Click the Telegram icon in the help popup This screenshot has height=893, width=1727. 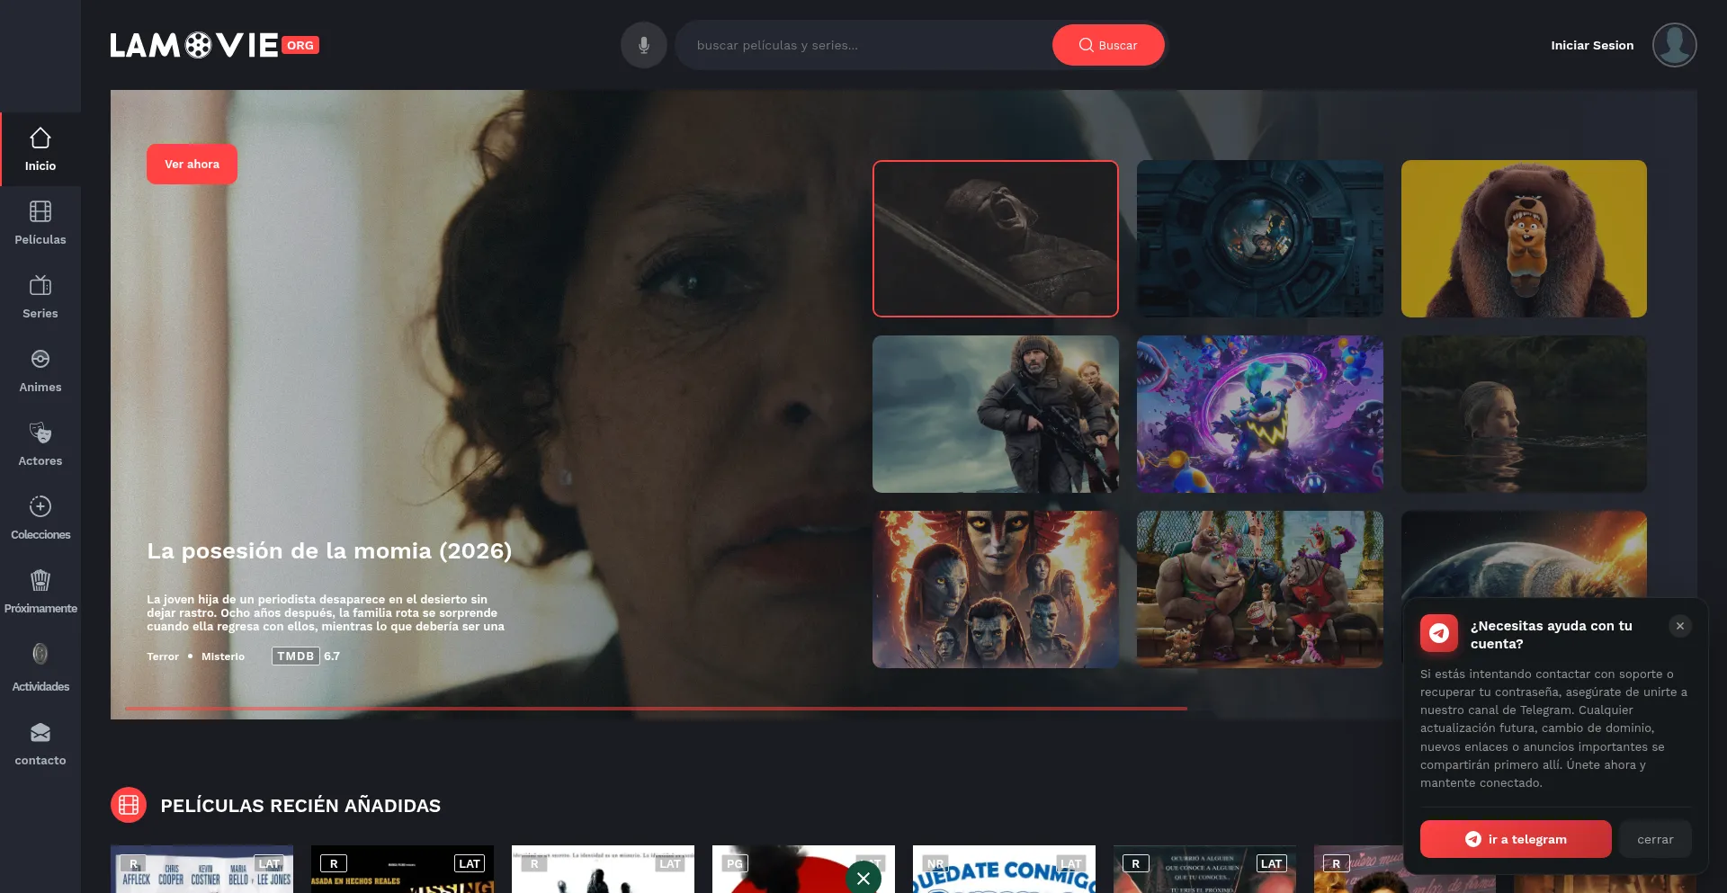(x=1439, y=633)
